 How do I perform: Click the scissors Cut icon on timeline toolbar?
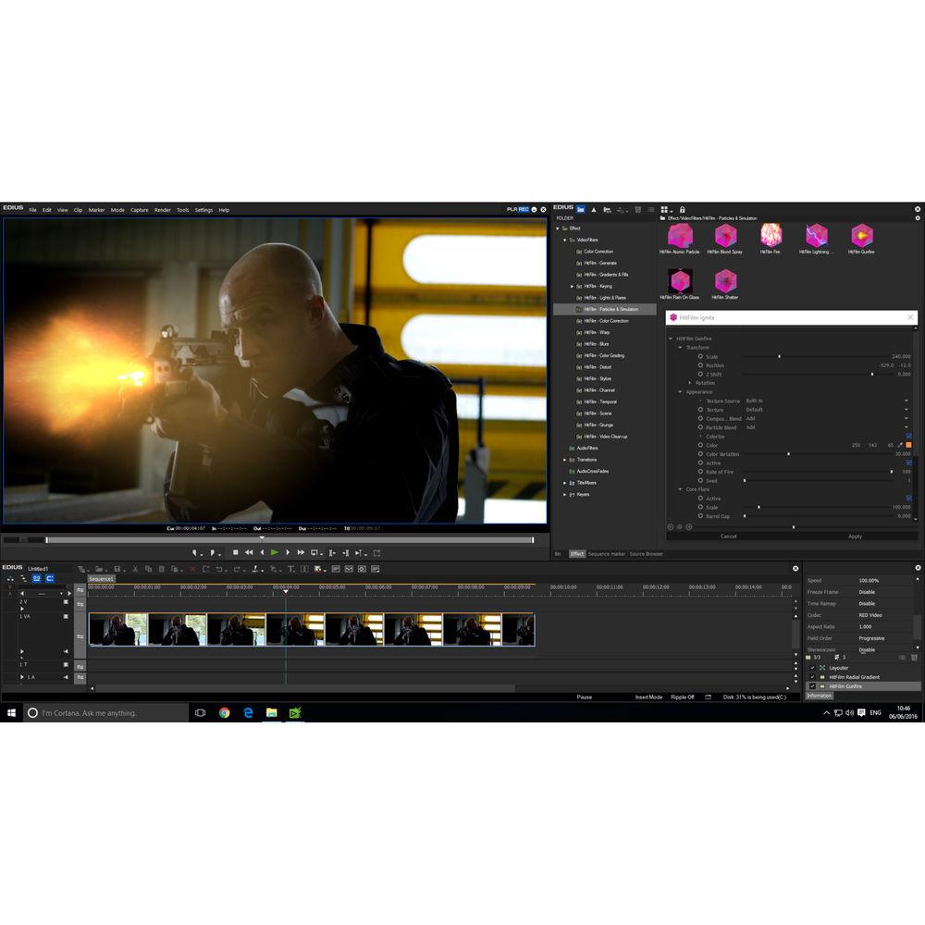(135, 569)
